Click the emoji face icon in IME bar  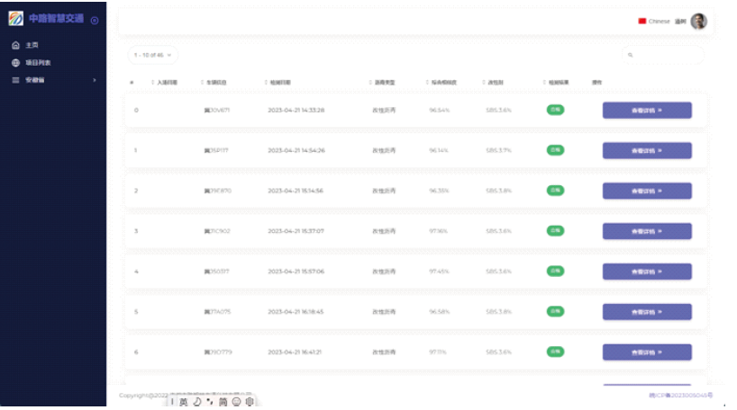pyautogui.click(x=236, y=402)
